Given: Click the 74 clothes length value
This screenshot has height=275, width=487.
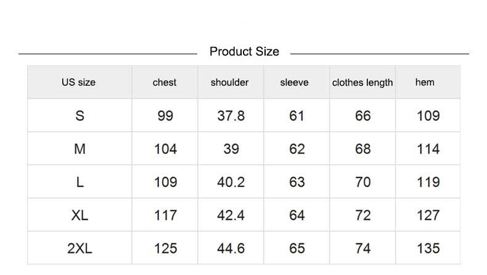Looking at the screenshot, I should 363,249.
